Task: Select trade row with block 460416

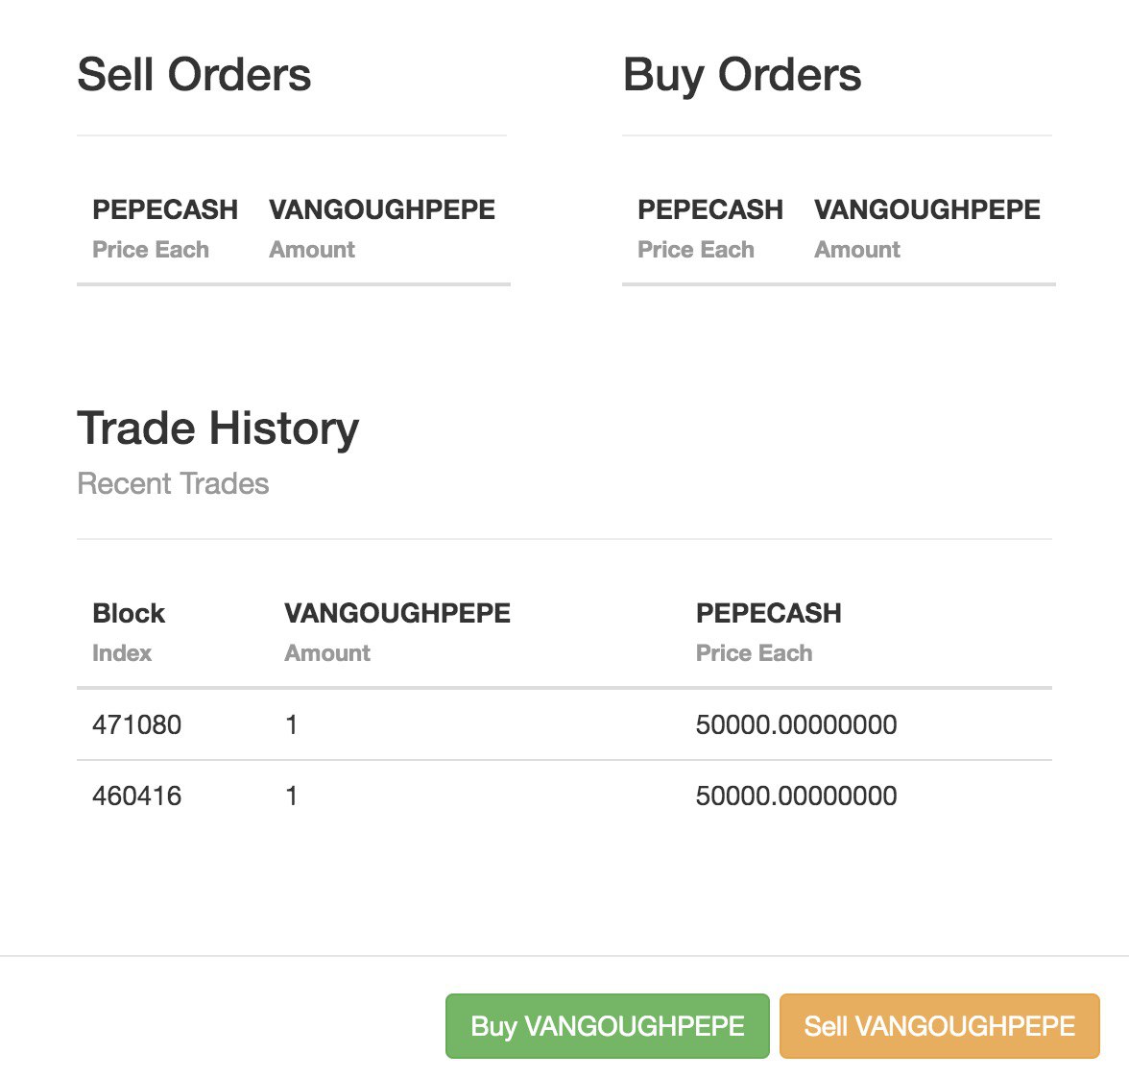Action: coord(564,796)
